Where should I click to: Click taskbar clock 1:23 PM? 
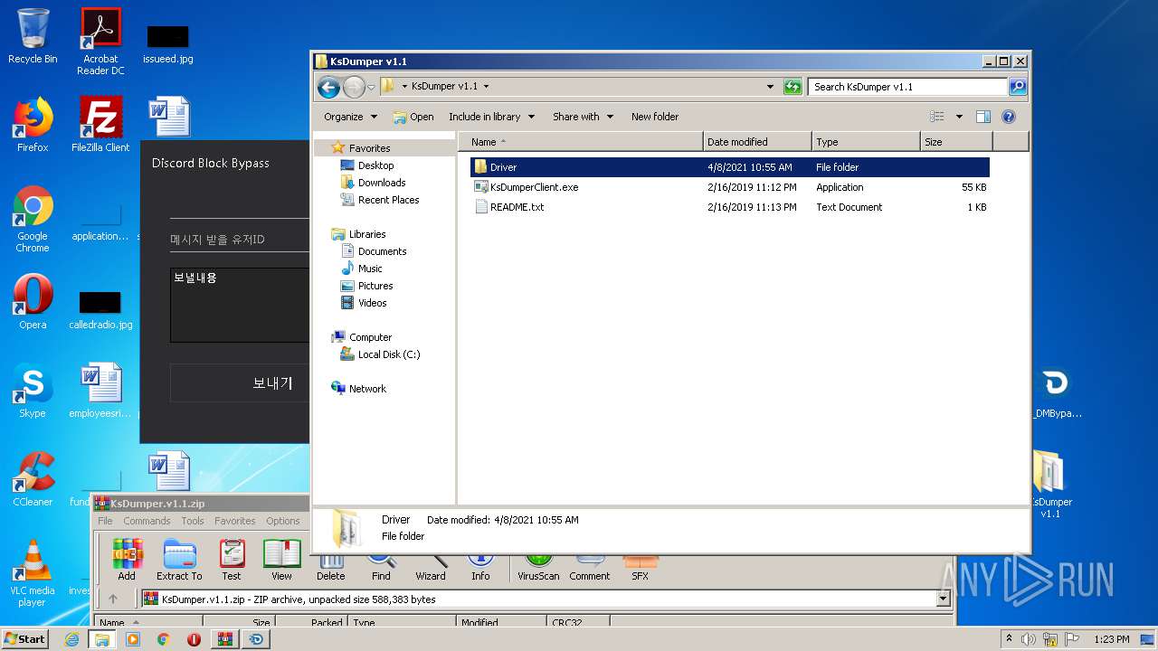pos(1110,639)
